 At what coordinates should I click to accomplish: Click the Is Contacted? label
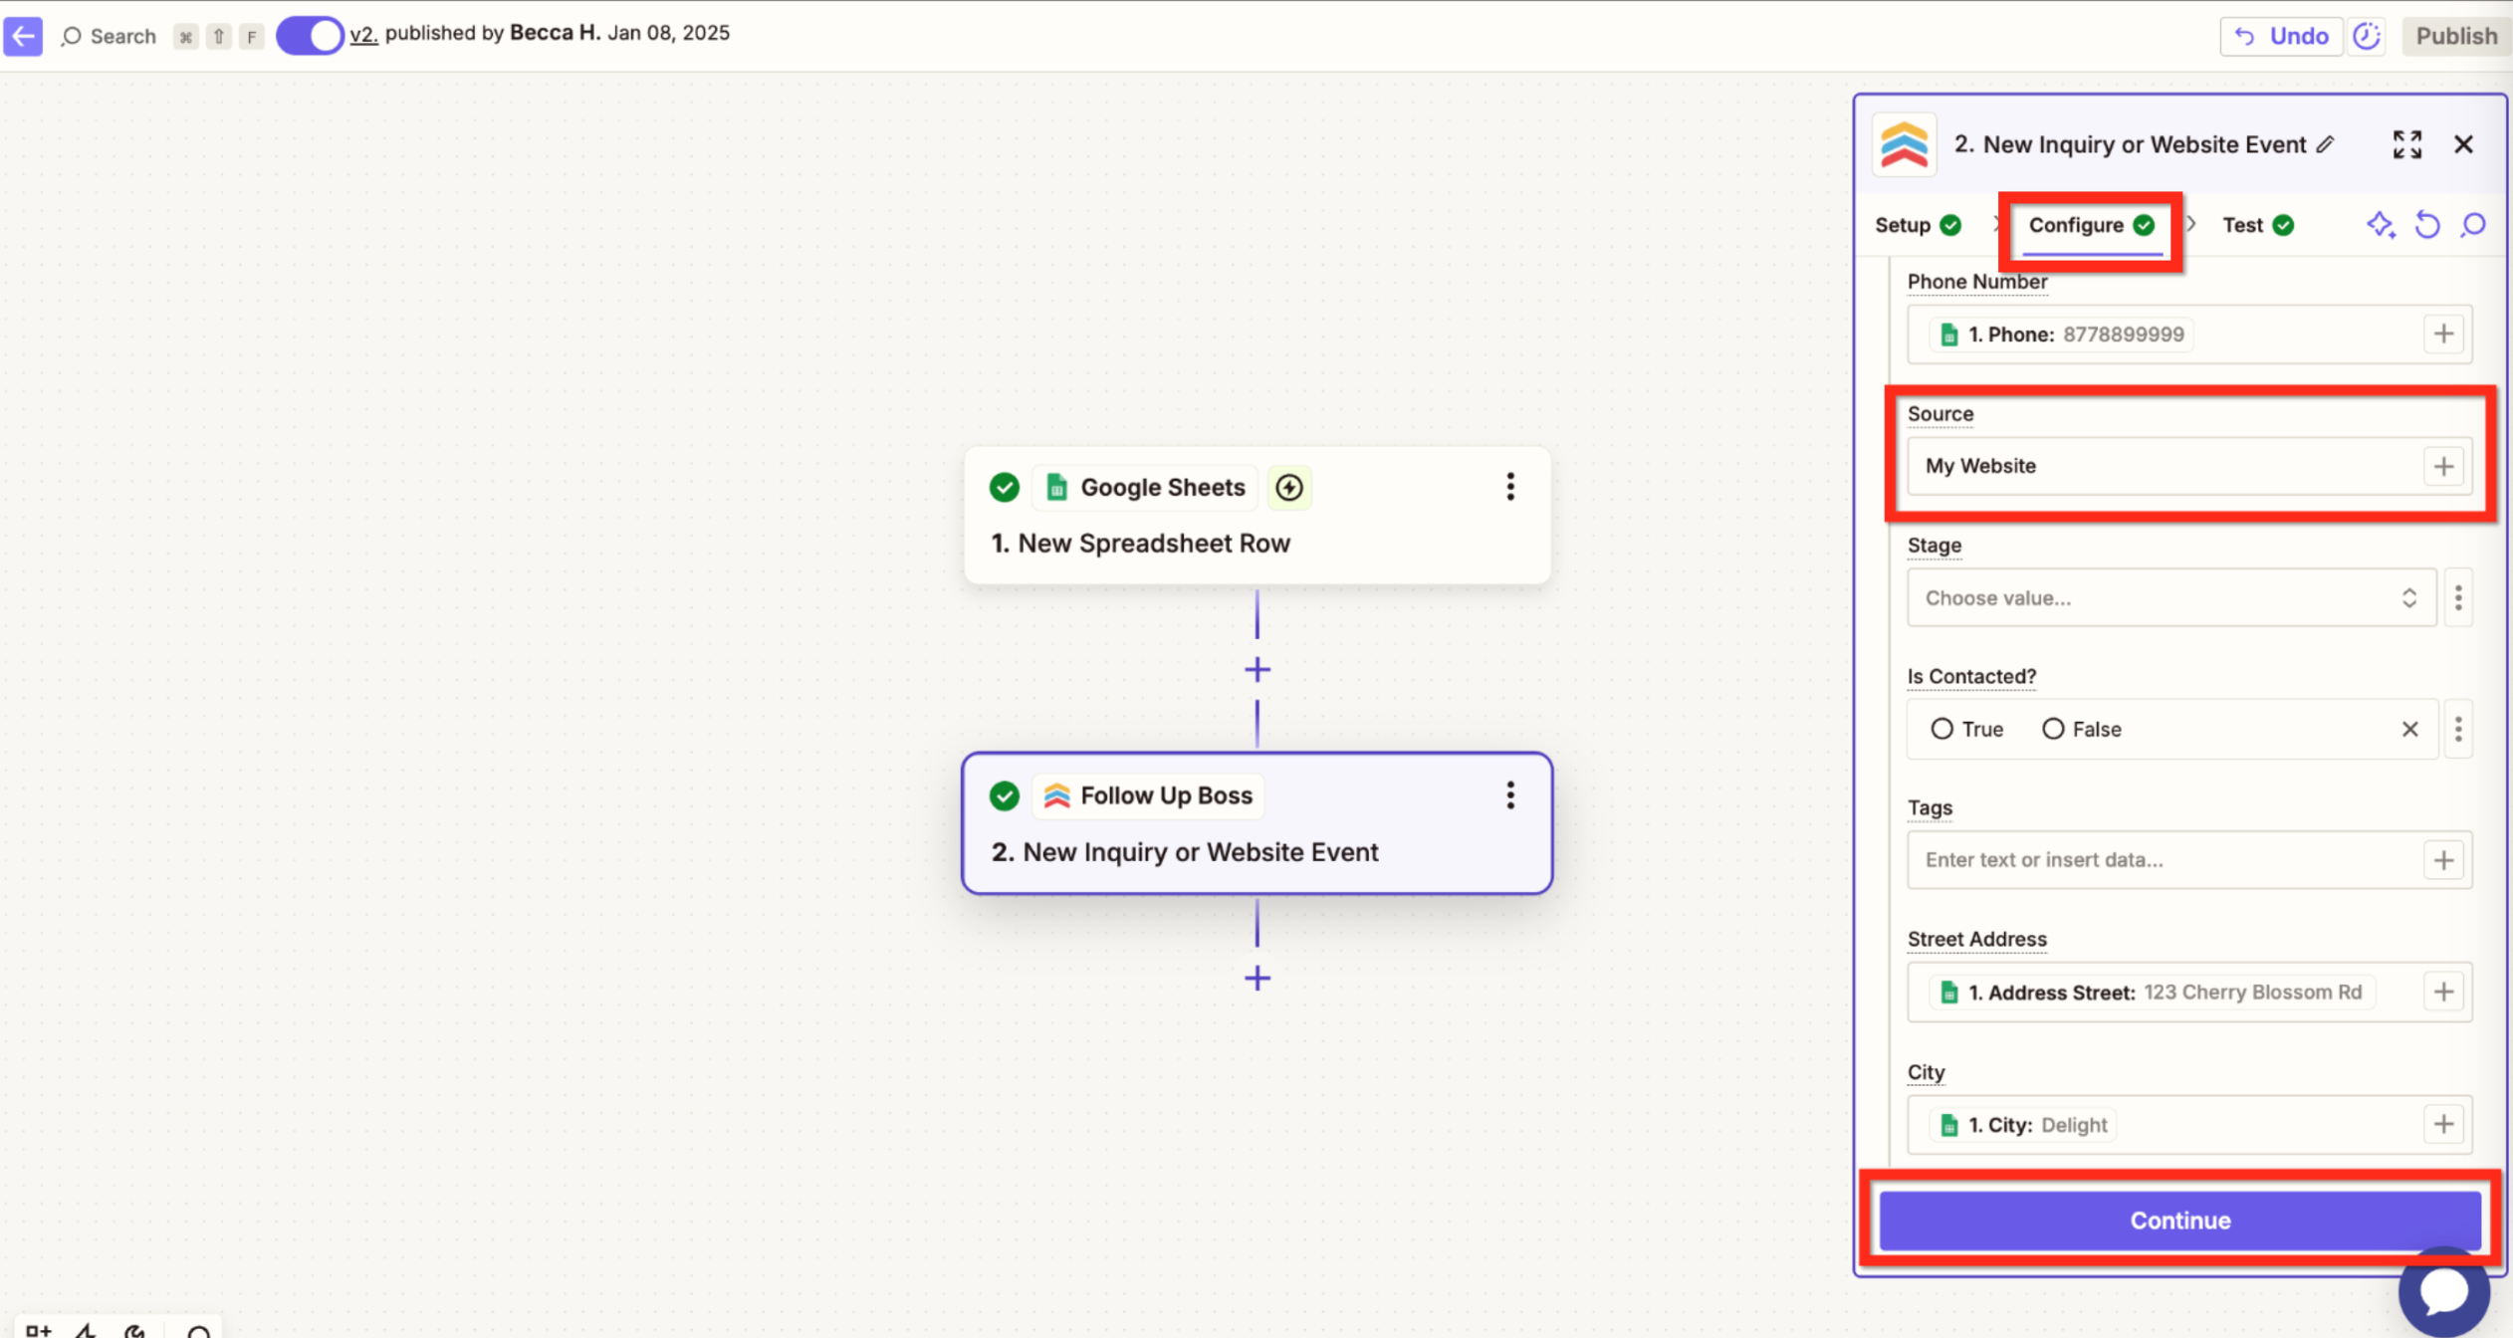[1971, 676]
